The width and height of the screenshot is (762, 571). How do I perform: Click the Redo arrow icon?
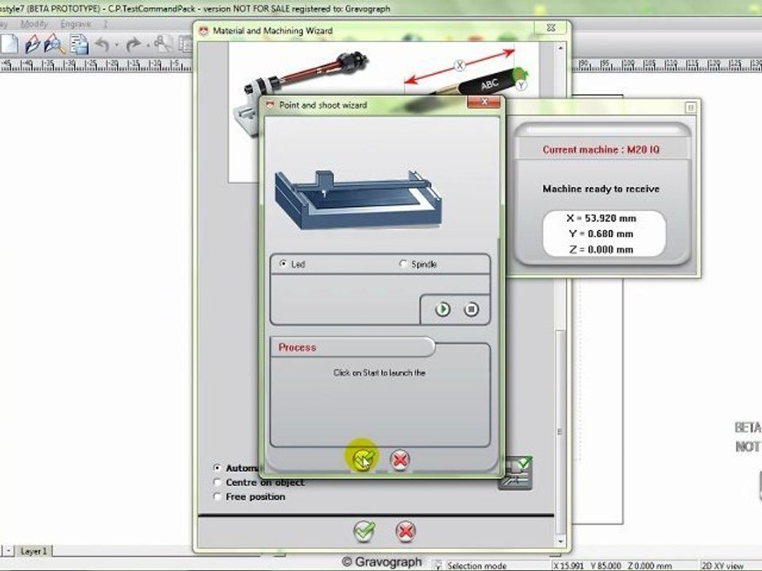(x=133, y=44)
